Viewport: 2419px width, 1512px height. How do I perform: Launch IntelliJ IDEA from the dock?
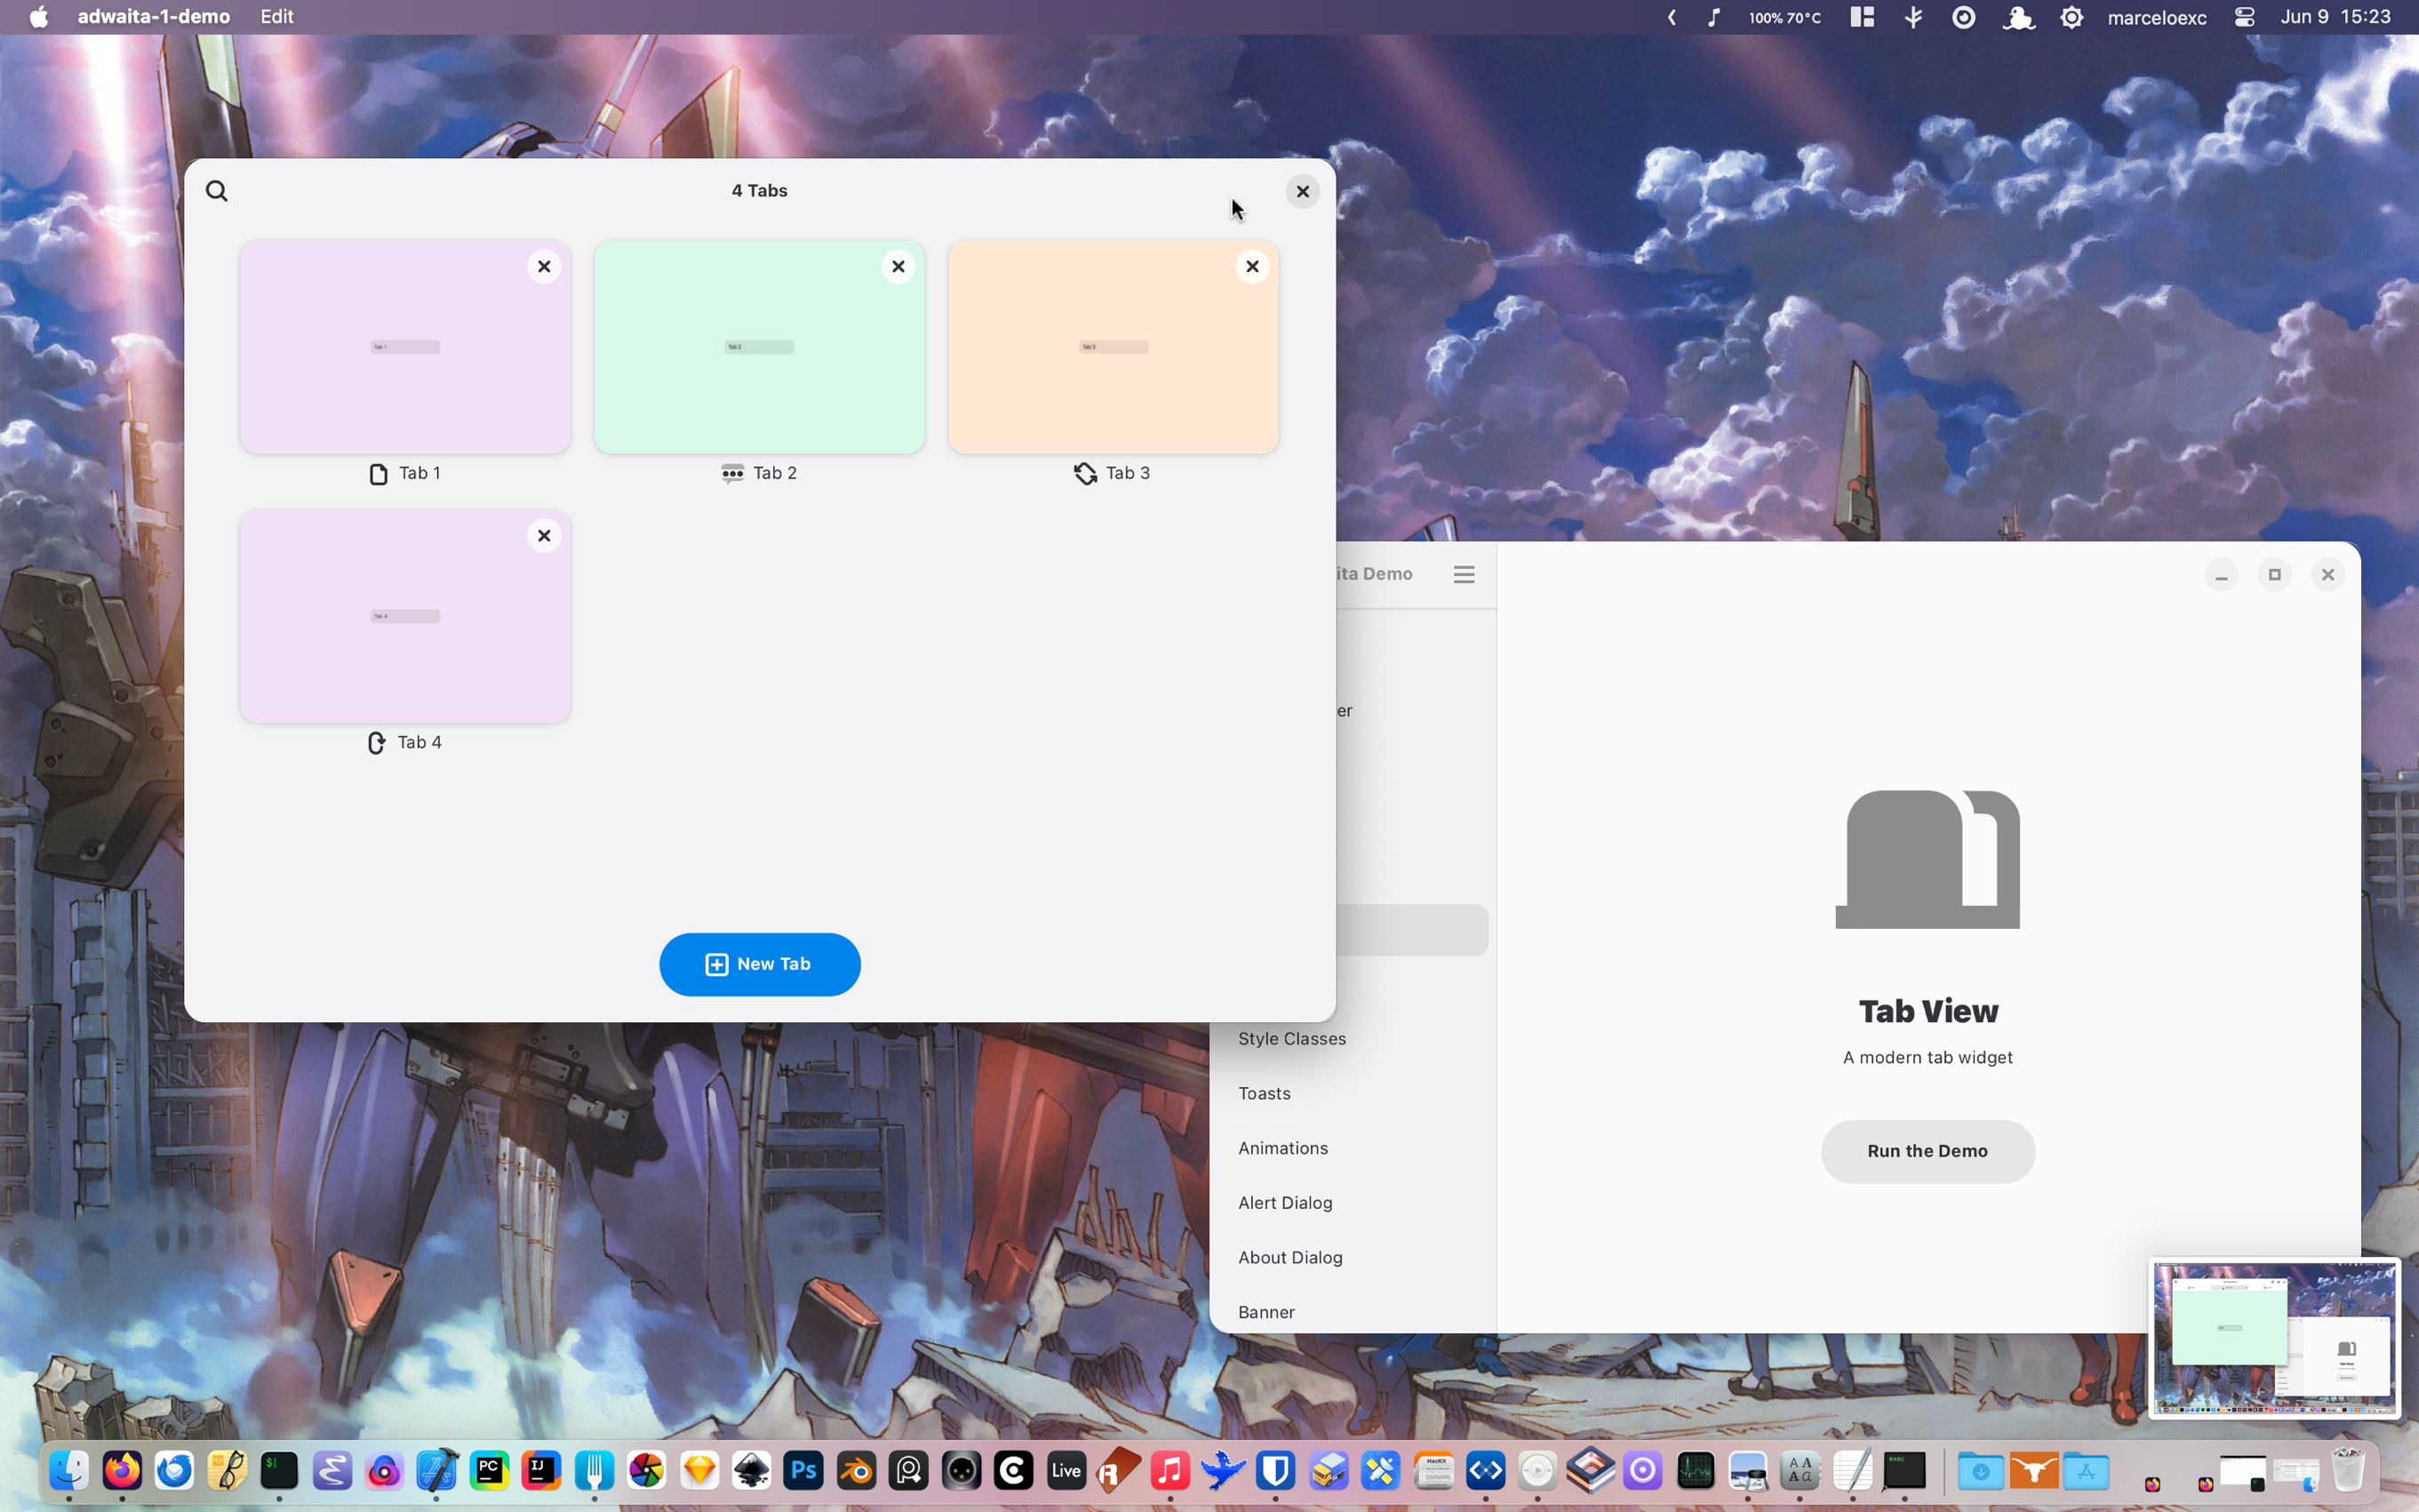click(542, 1470)
